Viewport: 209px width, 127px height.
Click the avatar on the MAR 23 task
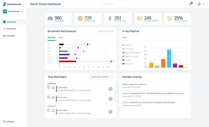coord(110,112)
